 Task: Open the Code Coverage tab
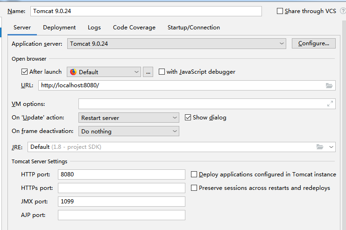click(x=134, y=28)
